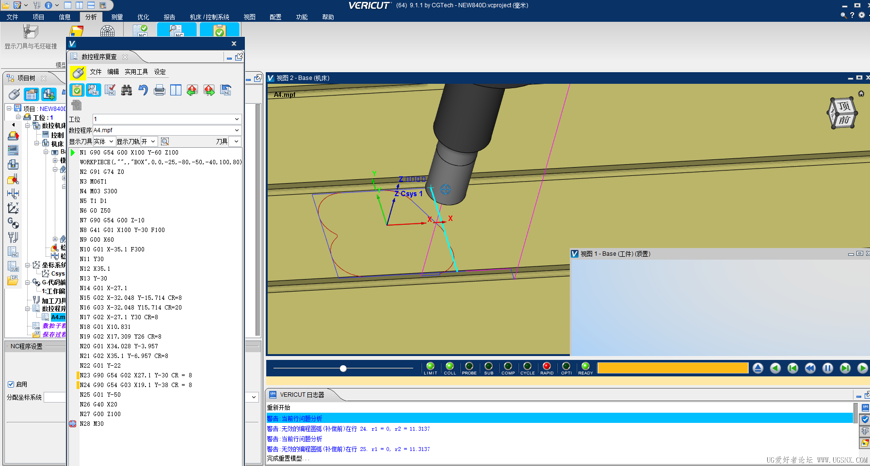Go to next error with right-arrow warning icon

[209, 90]
